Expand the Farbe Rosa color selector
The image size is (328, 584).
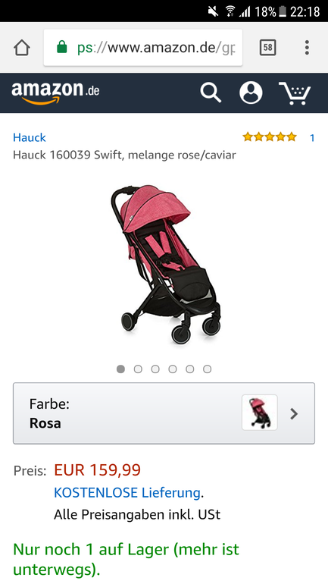point(164,413)
